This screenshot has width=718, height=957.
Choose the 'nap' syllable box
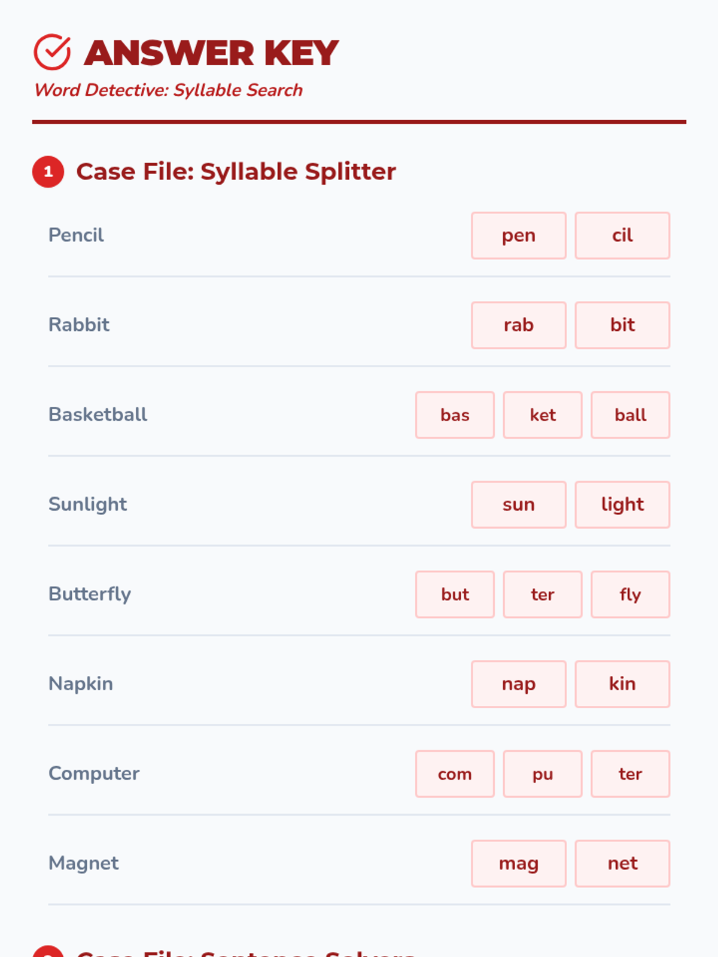click(x=518, y=684)
